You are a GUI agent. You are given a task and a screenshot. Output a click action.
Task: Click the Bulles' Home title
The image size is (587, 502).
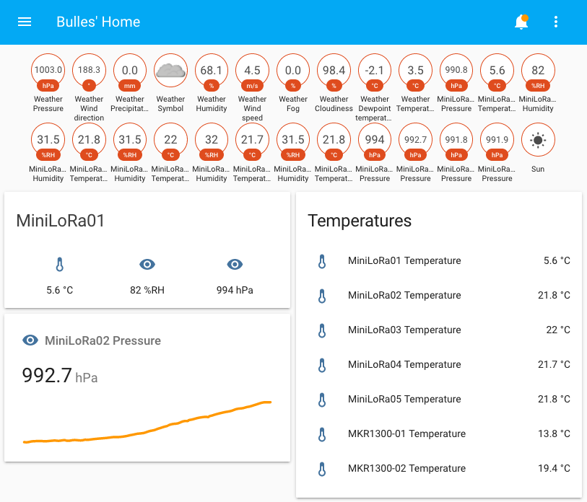tap(98, 22)
